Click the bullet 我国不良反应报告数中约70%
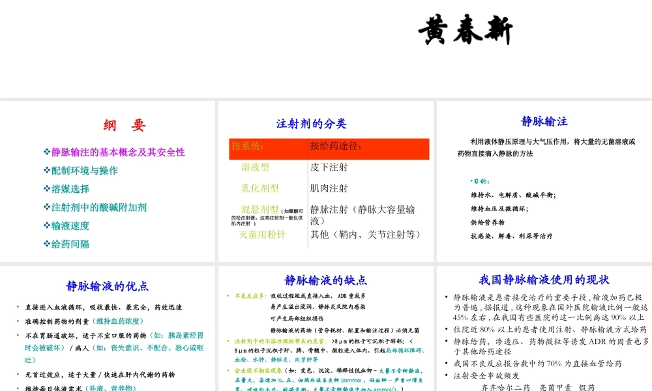This screenshot has height=391, width=652. click(x=537, y=364)
